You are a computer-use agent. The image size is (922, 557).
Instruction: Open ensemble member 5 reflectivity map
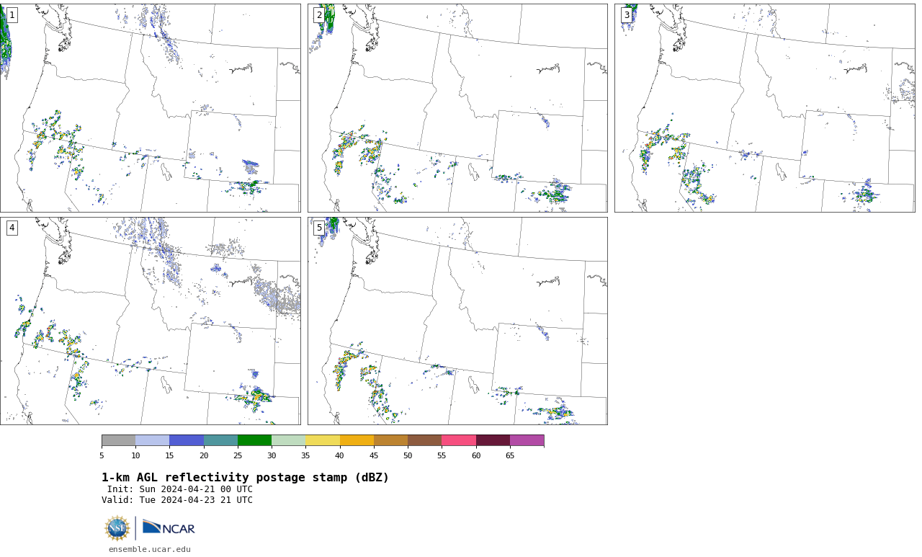[457, 321]
